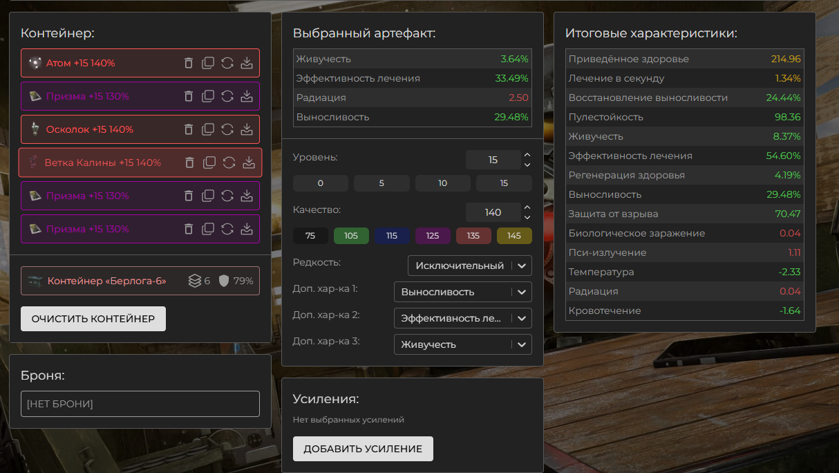Delete the Призма directly below Атом
The height and width of the screenshot is (473, 839).
(189, 96)
